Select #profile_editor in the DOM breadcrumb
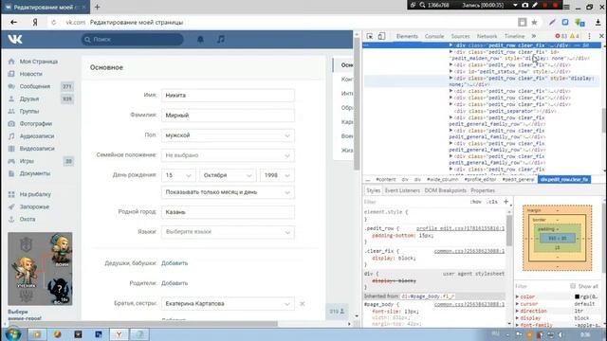This screenshot has width=607, height=341. coord(480,179)
